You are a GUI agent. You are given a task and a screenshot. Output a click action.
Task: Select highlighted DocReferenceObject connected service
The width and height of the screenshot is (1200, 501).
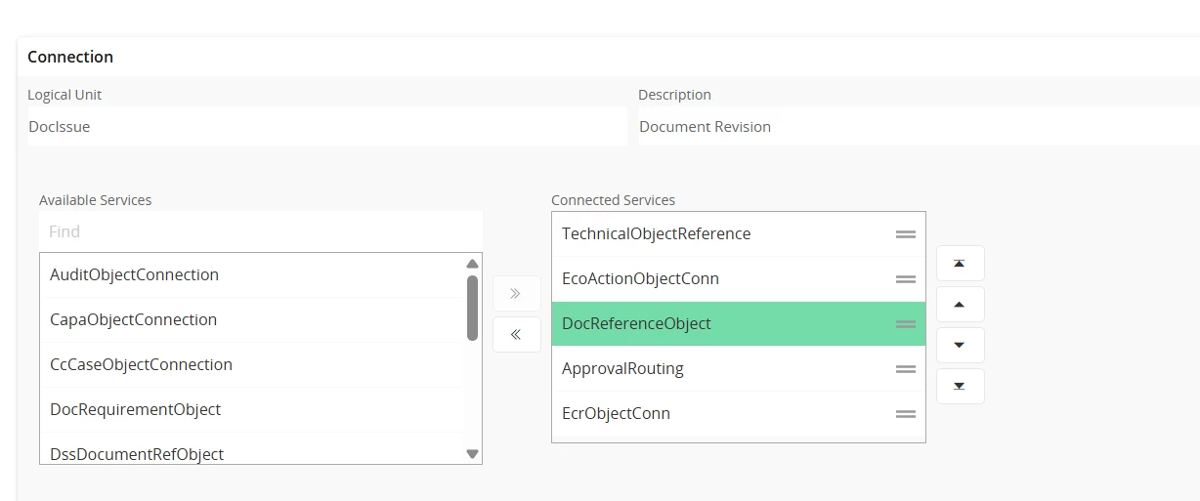739,324
